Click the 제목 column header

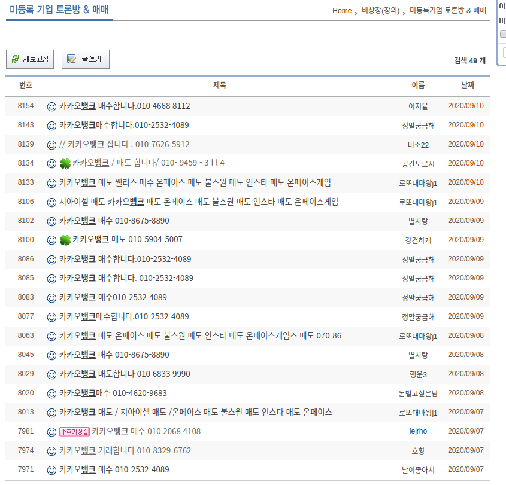point(220,85)
